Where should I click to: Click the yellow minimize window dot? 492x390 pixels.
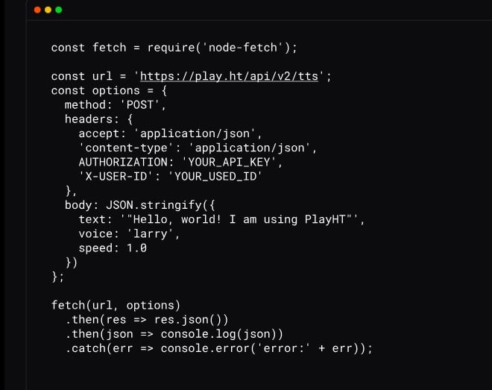click(48, 10)
